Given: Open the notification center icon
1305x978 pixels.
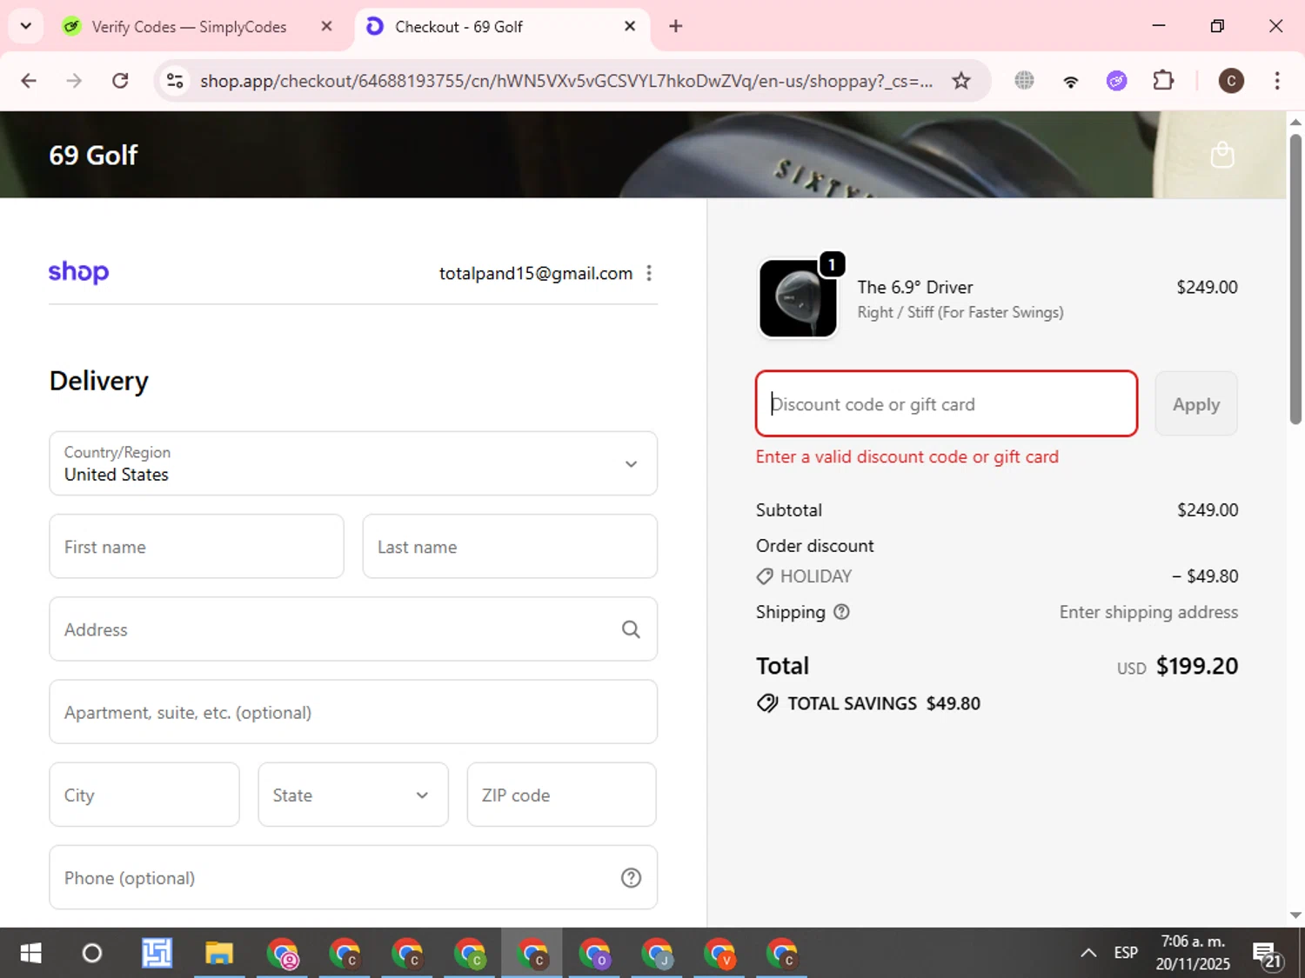Looking at the screenshot, I should [1268, 955].
